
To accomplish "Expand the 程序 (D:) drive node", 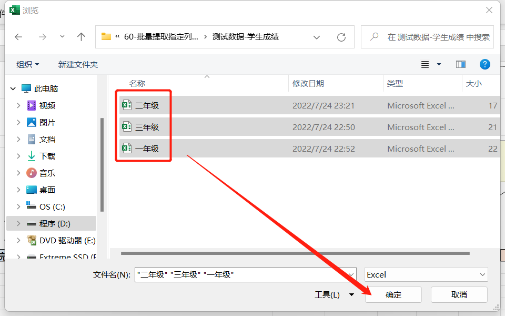I will pos(18,223).
